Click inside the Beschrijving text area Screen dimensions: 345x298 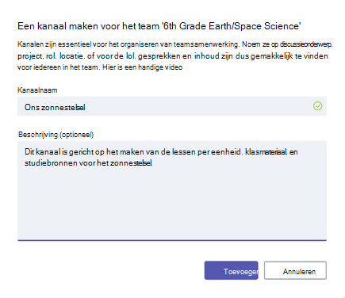tap(172, 191)
